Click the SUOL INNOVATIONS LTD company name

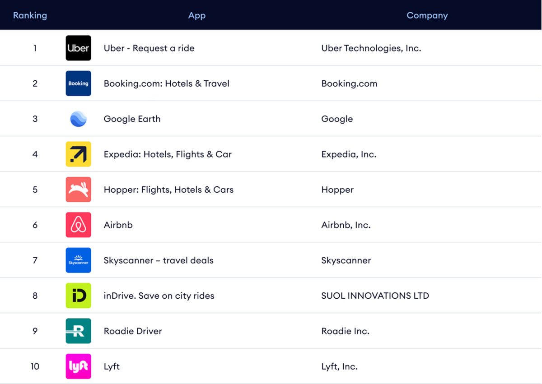(x=375, y=296)
